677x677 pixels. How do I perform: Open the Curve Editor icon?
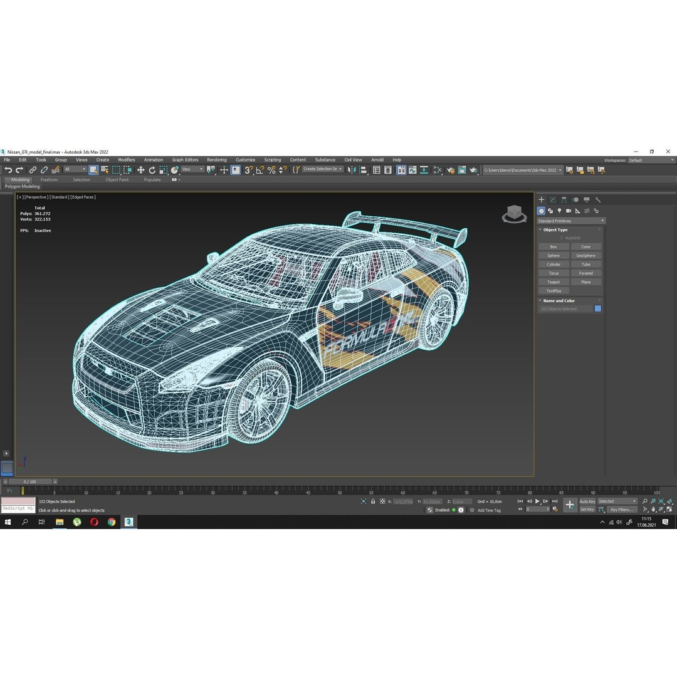(412, 170)
